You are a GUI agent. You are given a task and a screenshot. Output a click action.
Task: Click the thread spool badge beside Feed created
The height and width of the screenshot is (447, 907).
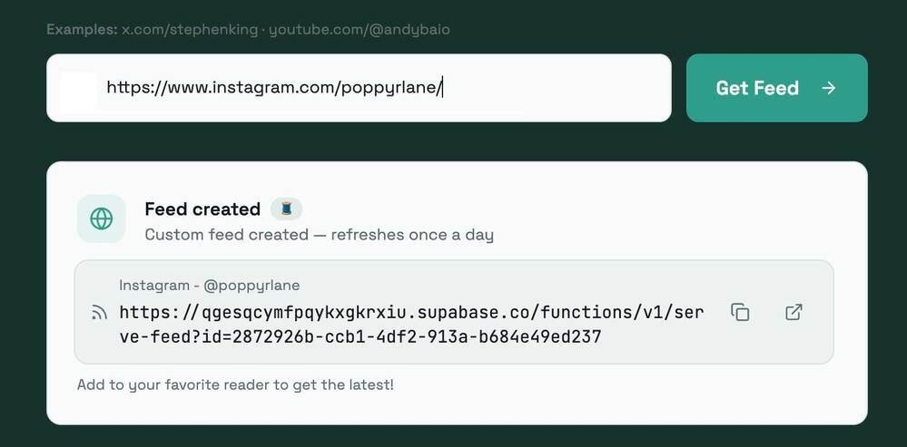click(x=287, y=209)
